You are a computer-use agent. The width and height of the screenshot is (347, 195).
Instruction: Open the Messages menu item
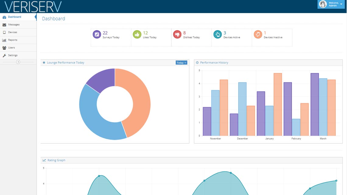tap(14, 25)
